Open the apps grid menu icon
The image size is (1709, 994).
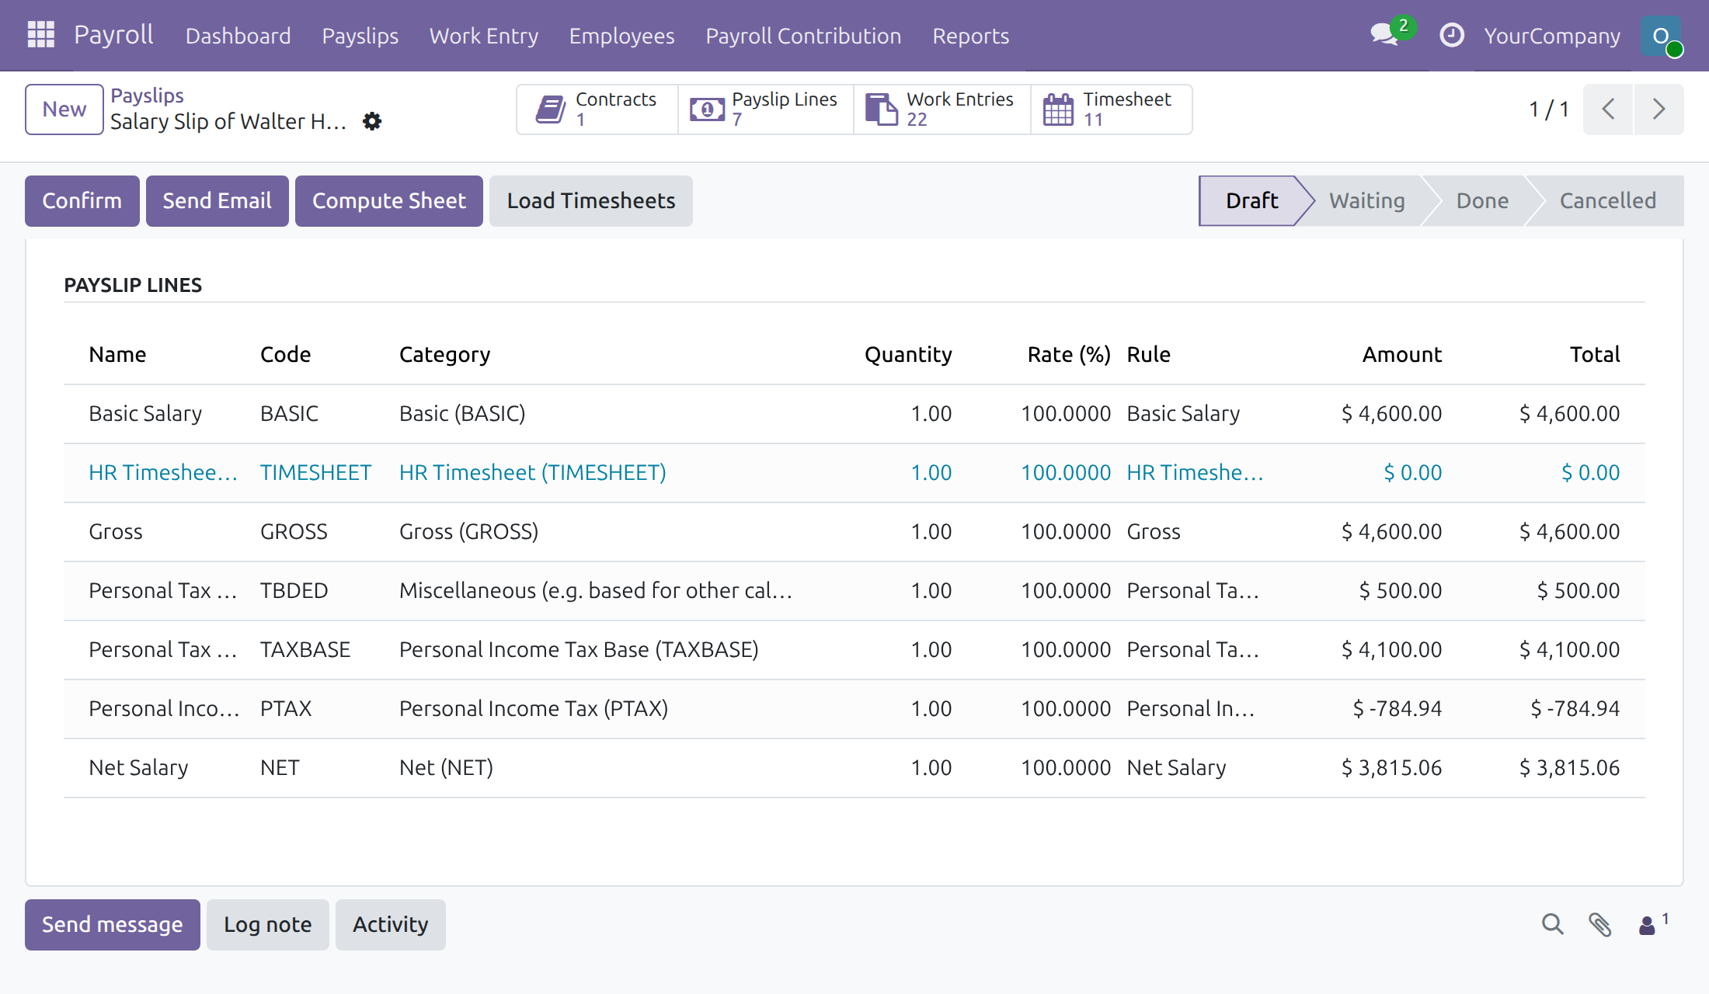[40, 35]
